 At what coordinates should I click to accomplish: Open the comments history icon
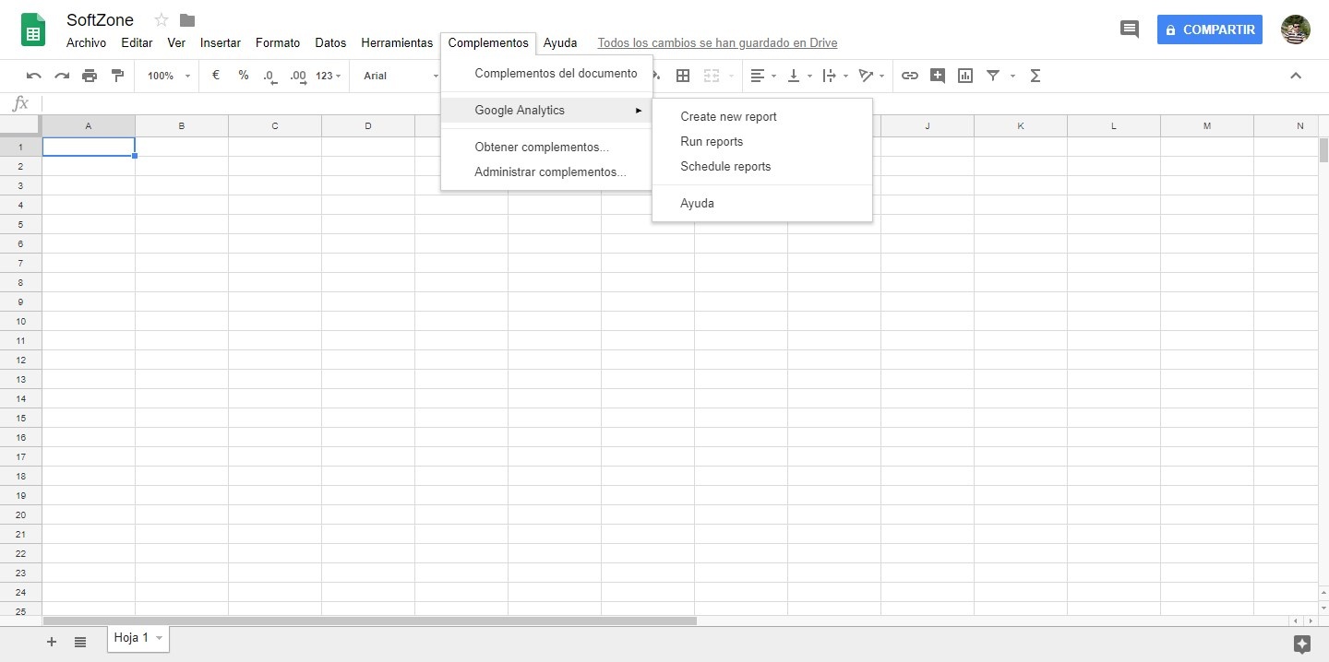click(x=1130, y=30)
